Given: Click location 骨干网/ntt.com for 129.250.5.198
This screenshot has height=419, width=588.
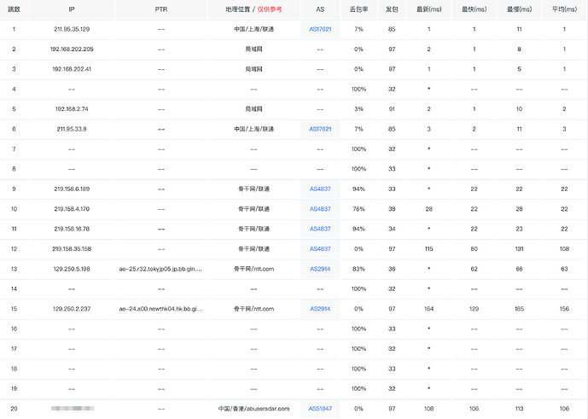Looking at the screenshot, I should pyautogui.click(x=253, y=269).
